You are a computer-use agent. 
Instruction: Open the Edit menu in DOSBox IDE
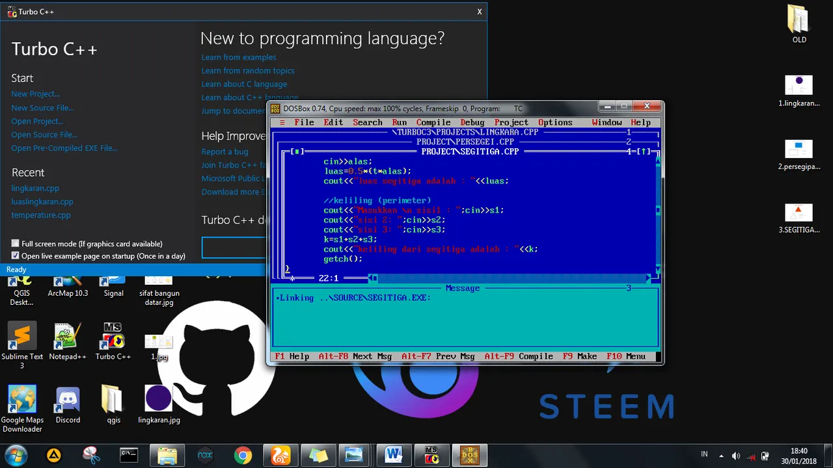333,122
